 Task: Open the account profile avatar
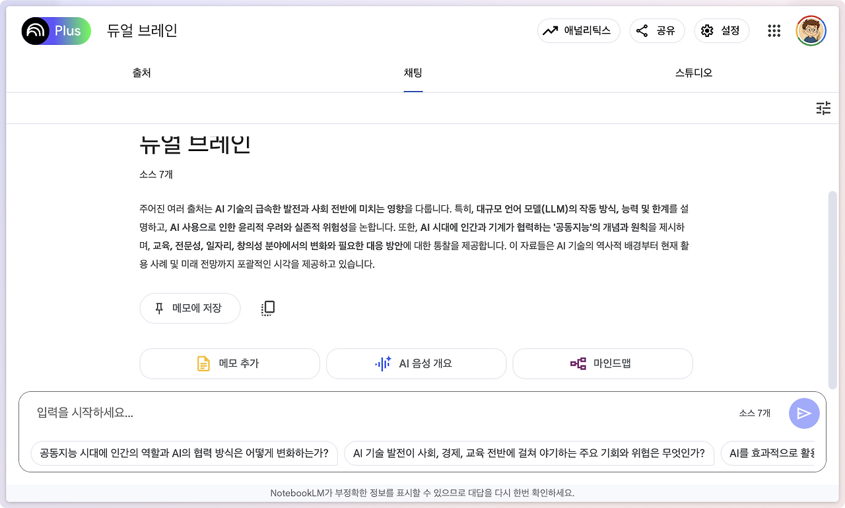tap(811, 31)
